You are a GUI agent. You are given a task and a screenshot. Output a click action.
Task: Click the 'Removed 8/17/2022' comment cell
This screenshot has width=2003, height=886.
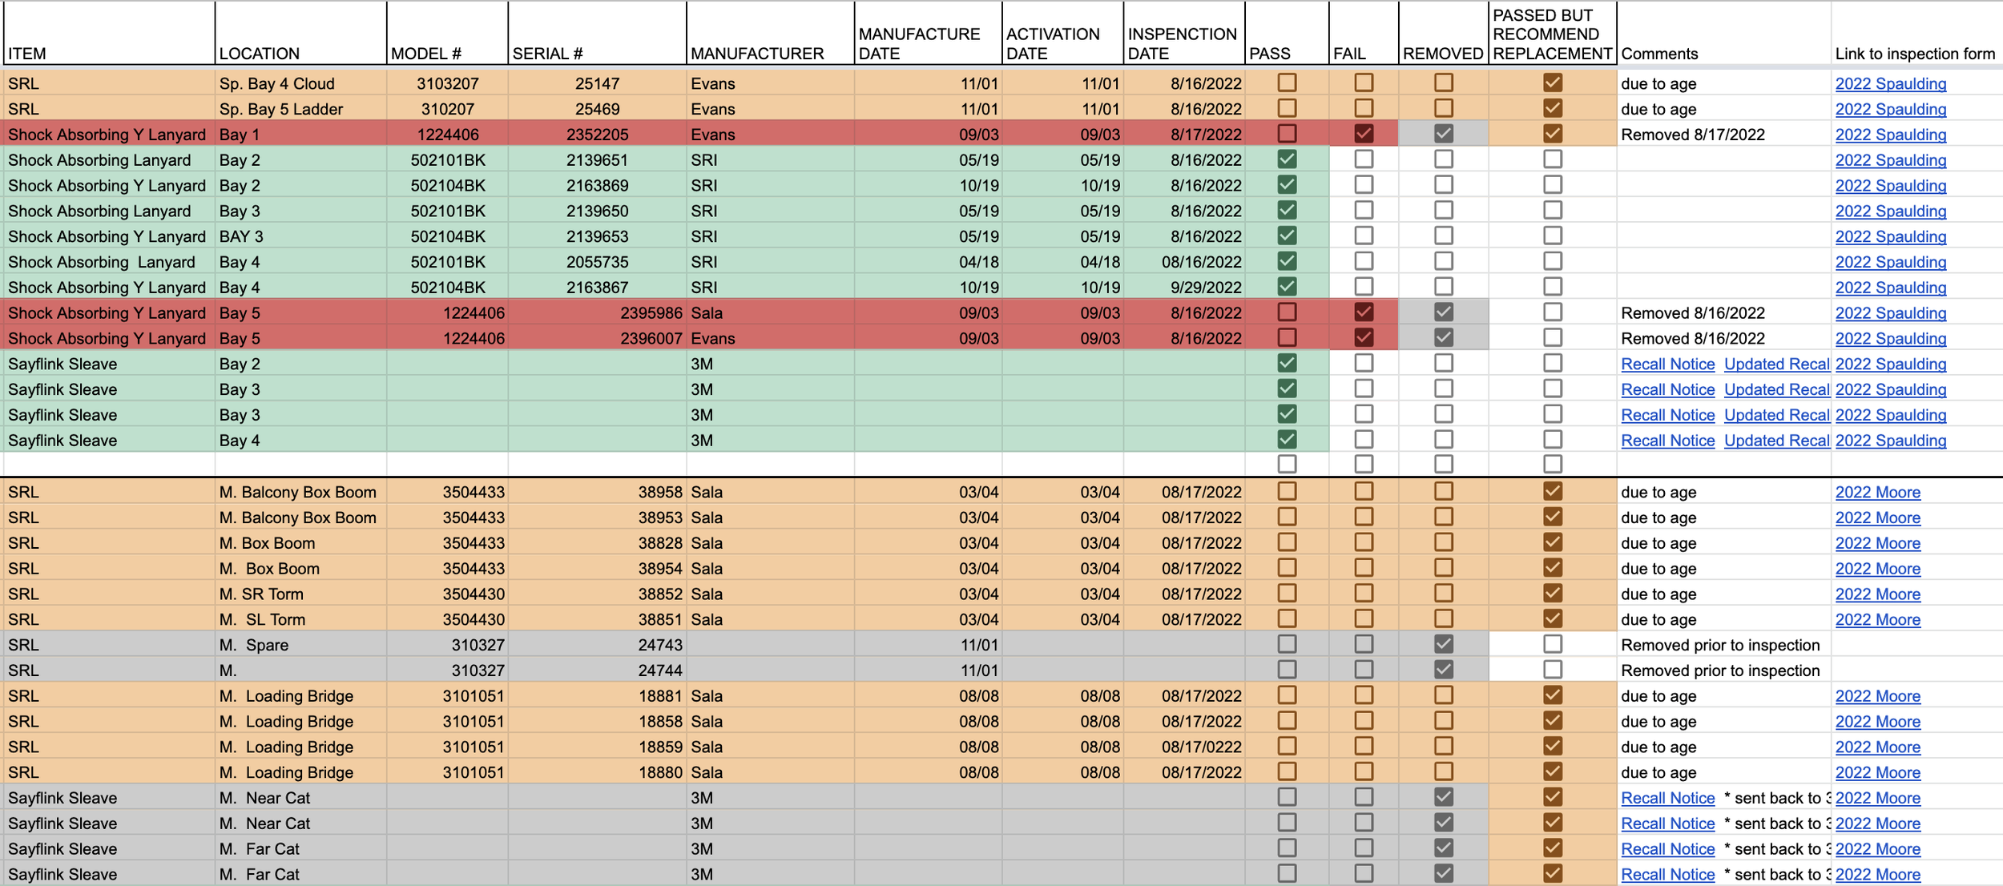coord(1723,135)
